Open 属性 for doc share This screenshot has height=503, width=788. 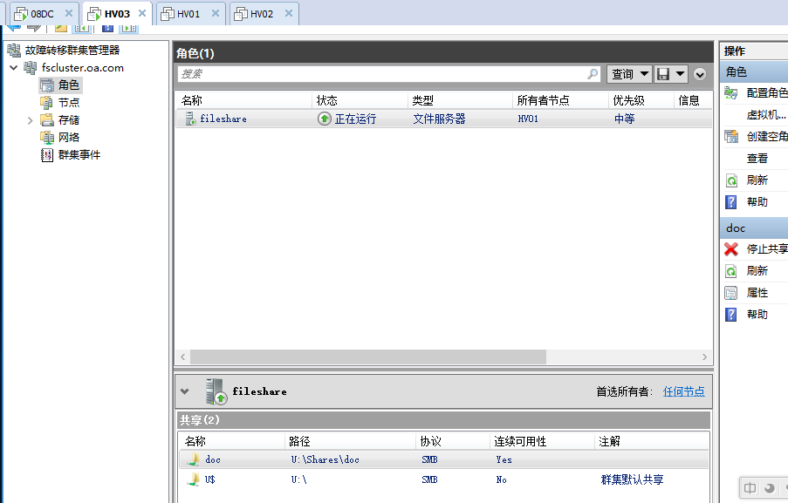click(x=756, y=293)
